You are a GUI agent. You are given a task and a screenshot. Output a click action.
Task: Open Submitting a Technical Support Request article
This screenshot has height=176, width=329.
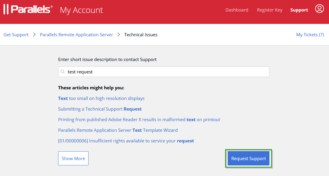100,109
